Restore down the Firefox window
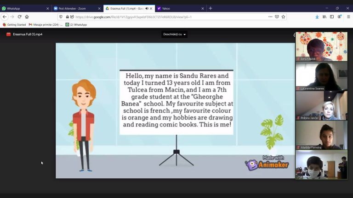This screenshot has height=198, width=353. click(x=337, y=8)
